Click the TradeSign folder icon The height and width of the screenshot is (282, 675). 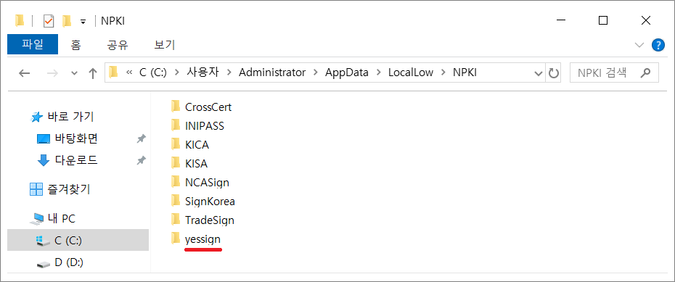pos(176,220)
